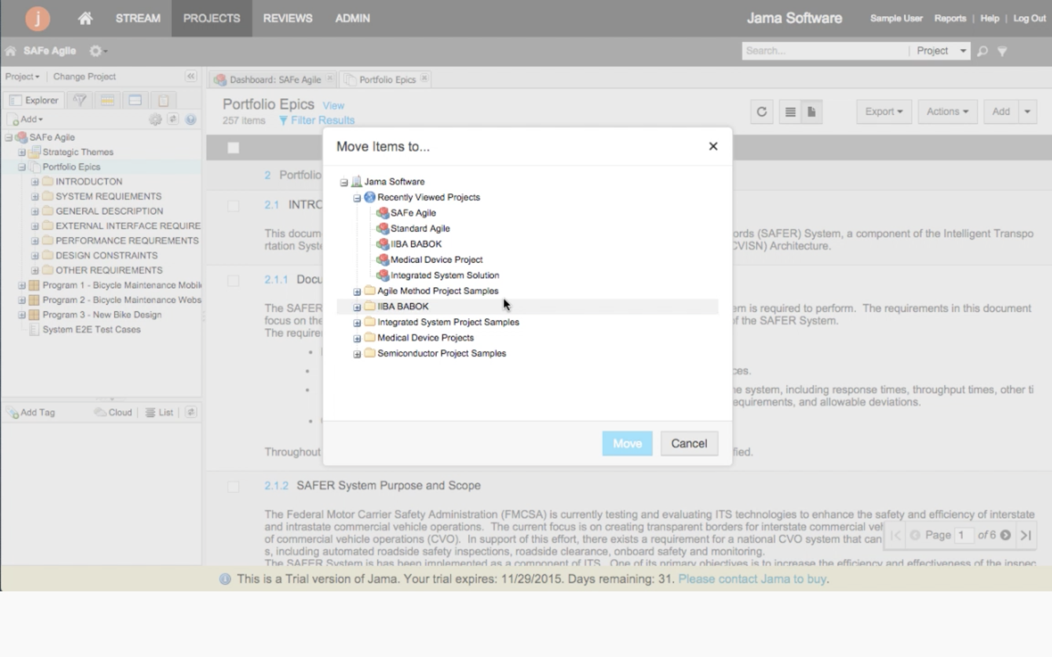
Task: Go to the home icon beside STREAM
Action: pos(85,18)
